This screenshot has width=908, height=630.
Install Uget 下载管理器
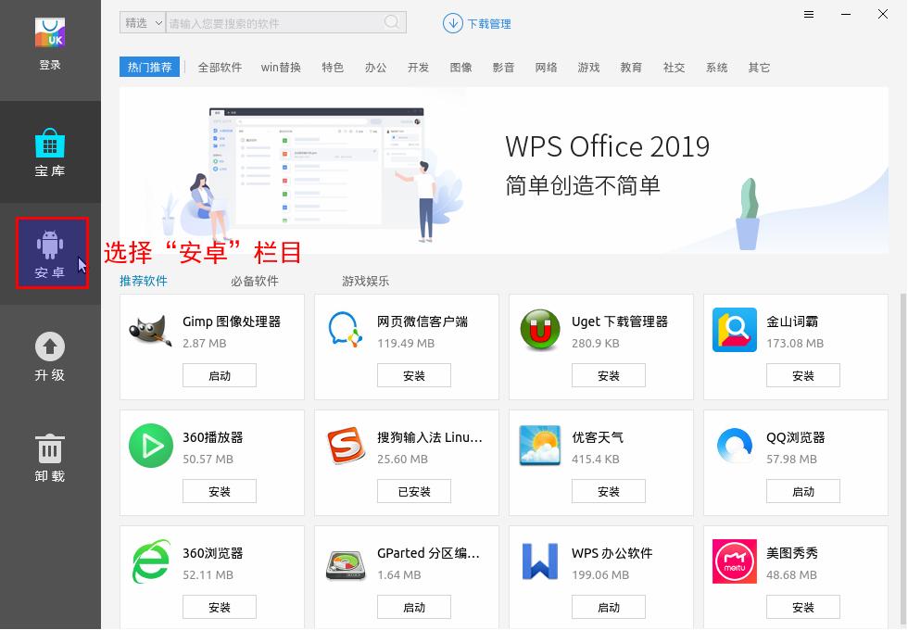pyautogui.click(x=609, y=376)
